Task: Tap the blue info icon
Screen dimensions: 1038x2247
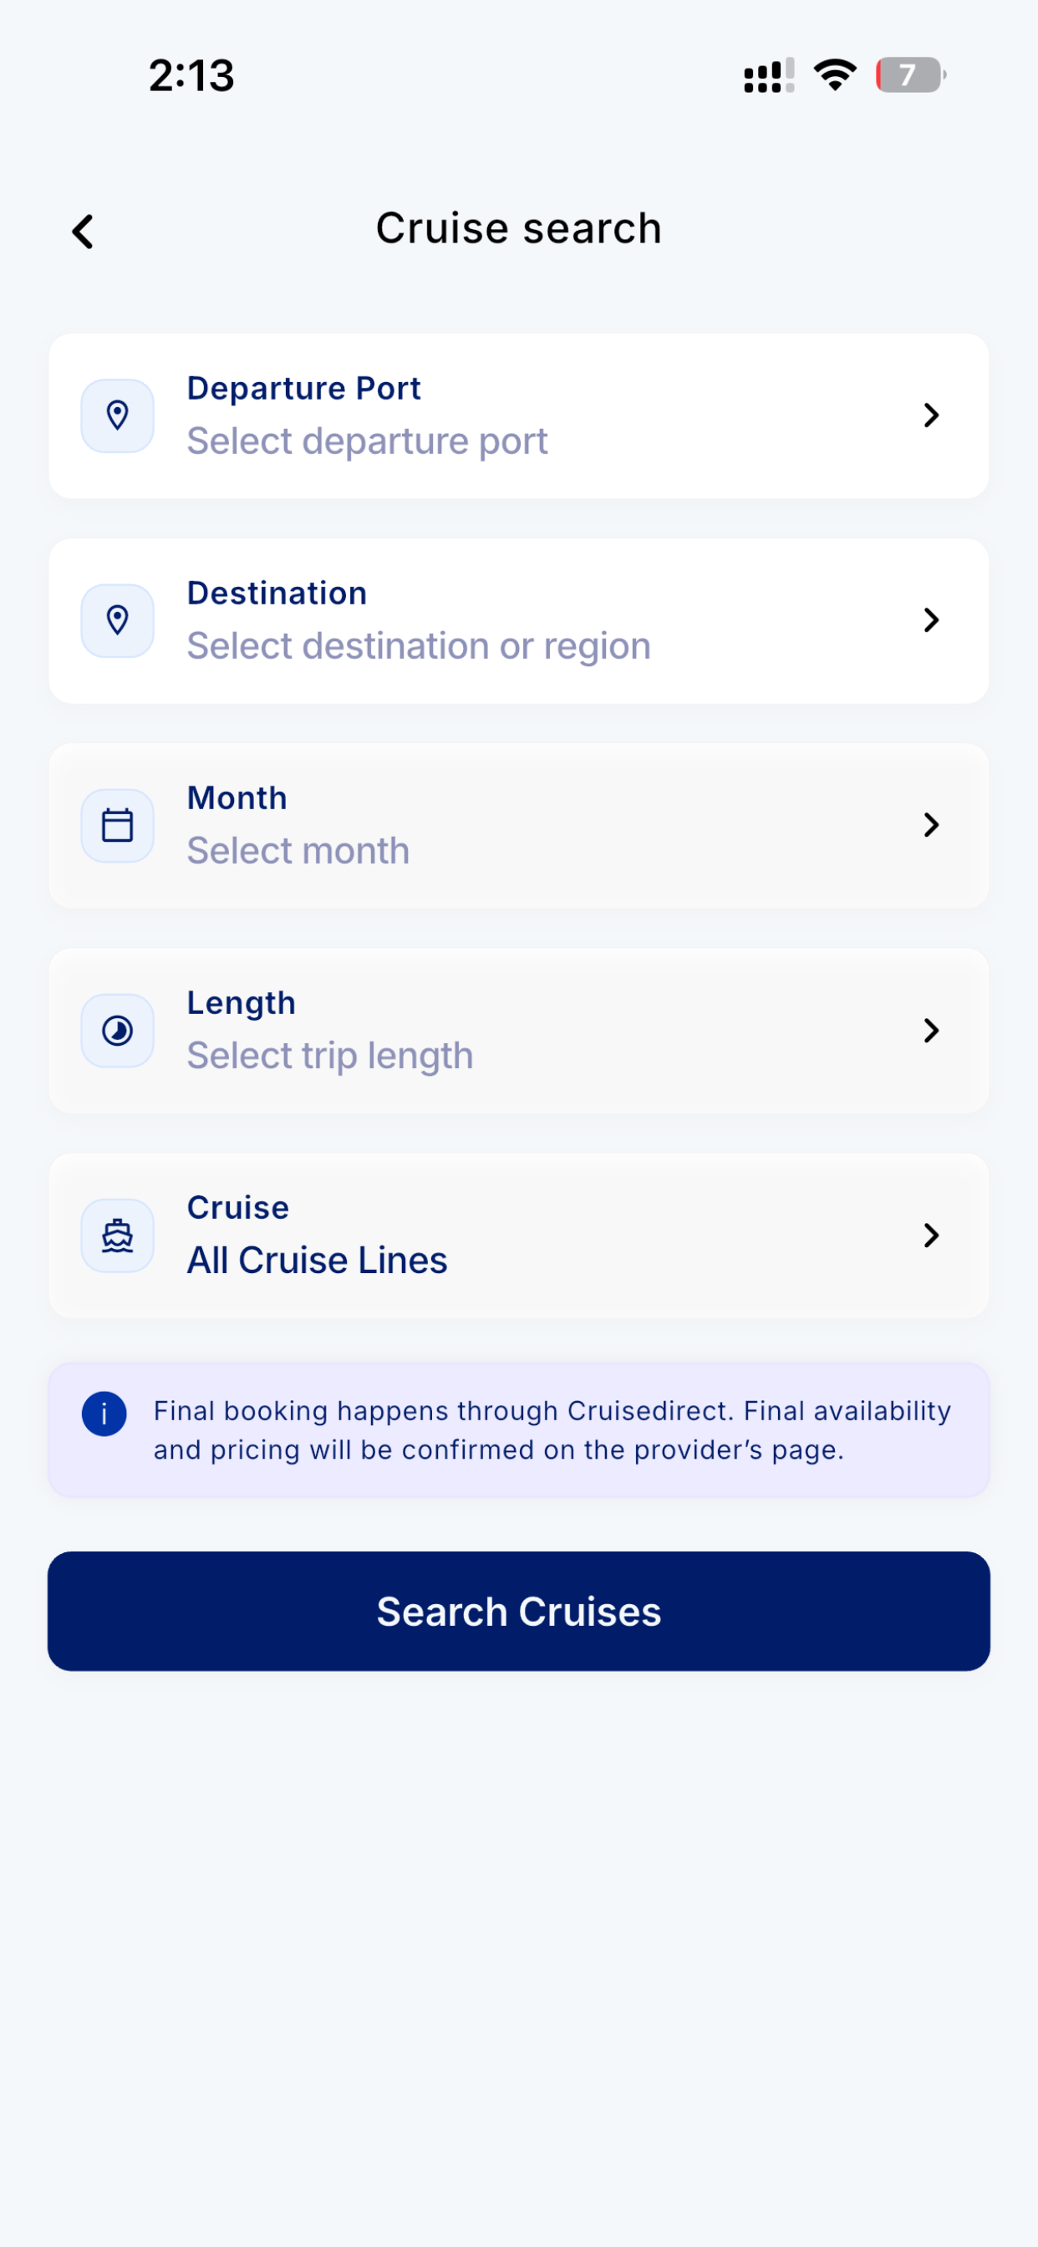Action: click(104, 1413)
